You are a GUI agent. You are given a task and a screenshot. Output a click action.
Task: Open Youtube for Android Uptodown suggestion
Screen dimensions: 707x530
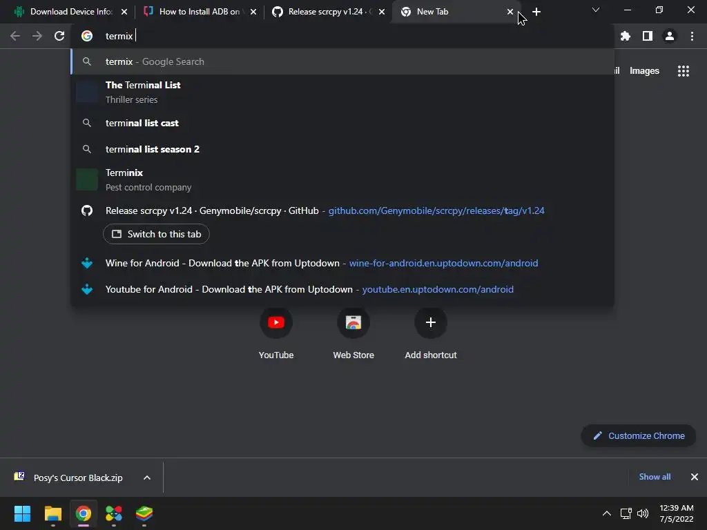[342, 289]
